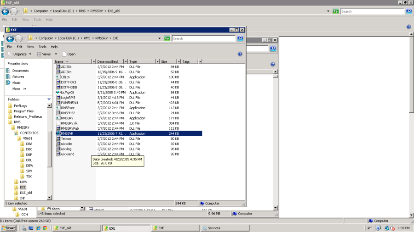This screenshot has height=232, width=414.
Task: Click search field in EXE window
Action: pos(203,39)
